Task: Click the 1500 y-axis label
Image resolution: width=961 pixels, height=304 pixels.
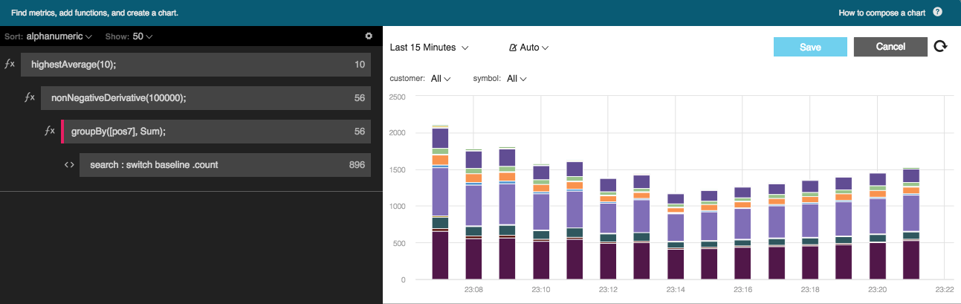Action: point(398,170)
